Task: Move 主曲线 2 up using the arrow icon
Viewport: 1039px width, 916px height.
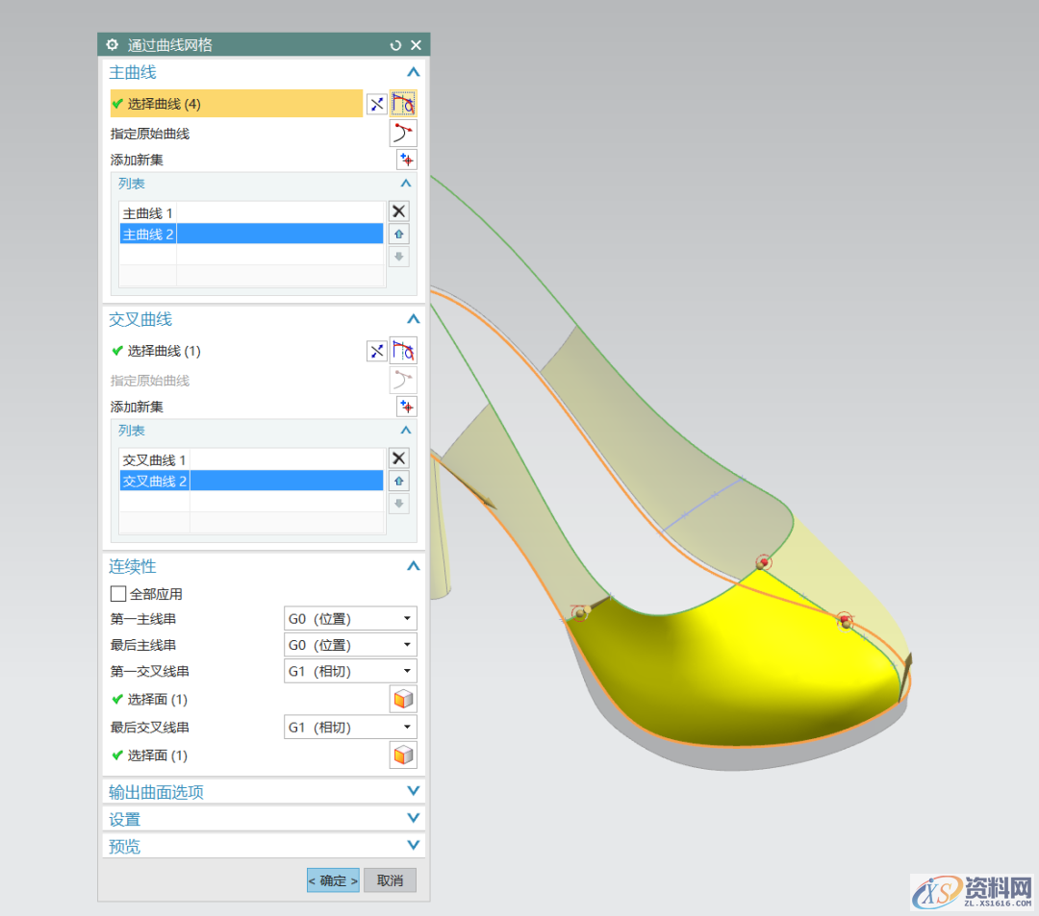Action: [398, 234]
